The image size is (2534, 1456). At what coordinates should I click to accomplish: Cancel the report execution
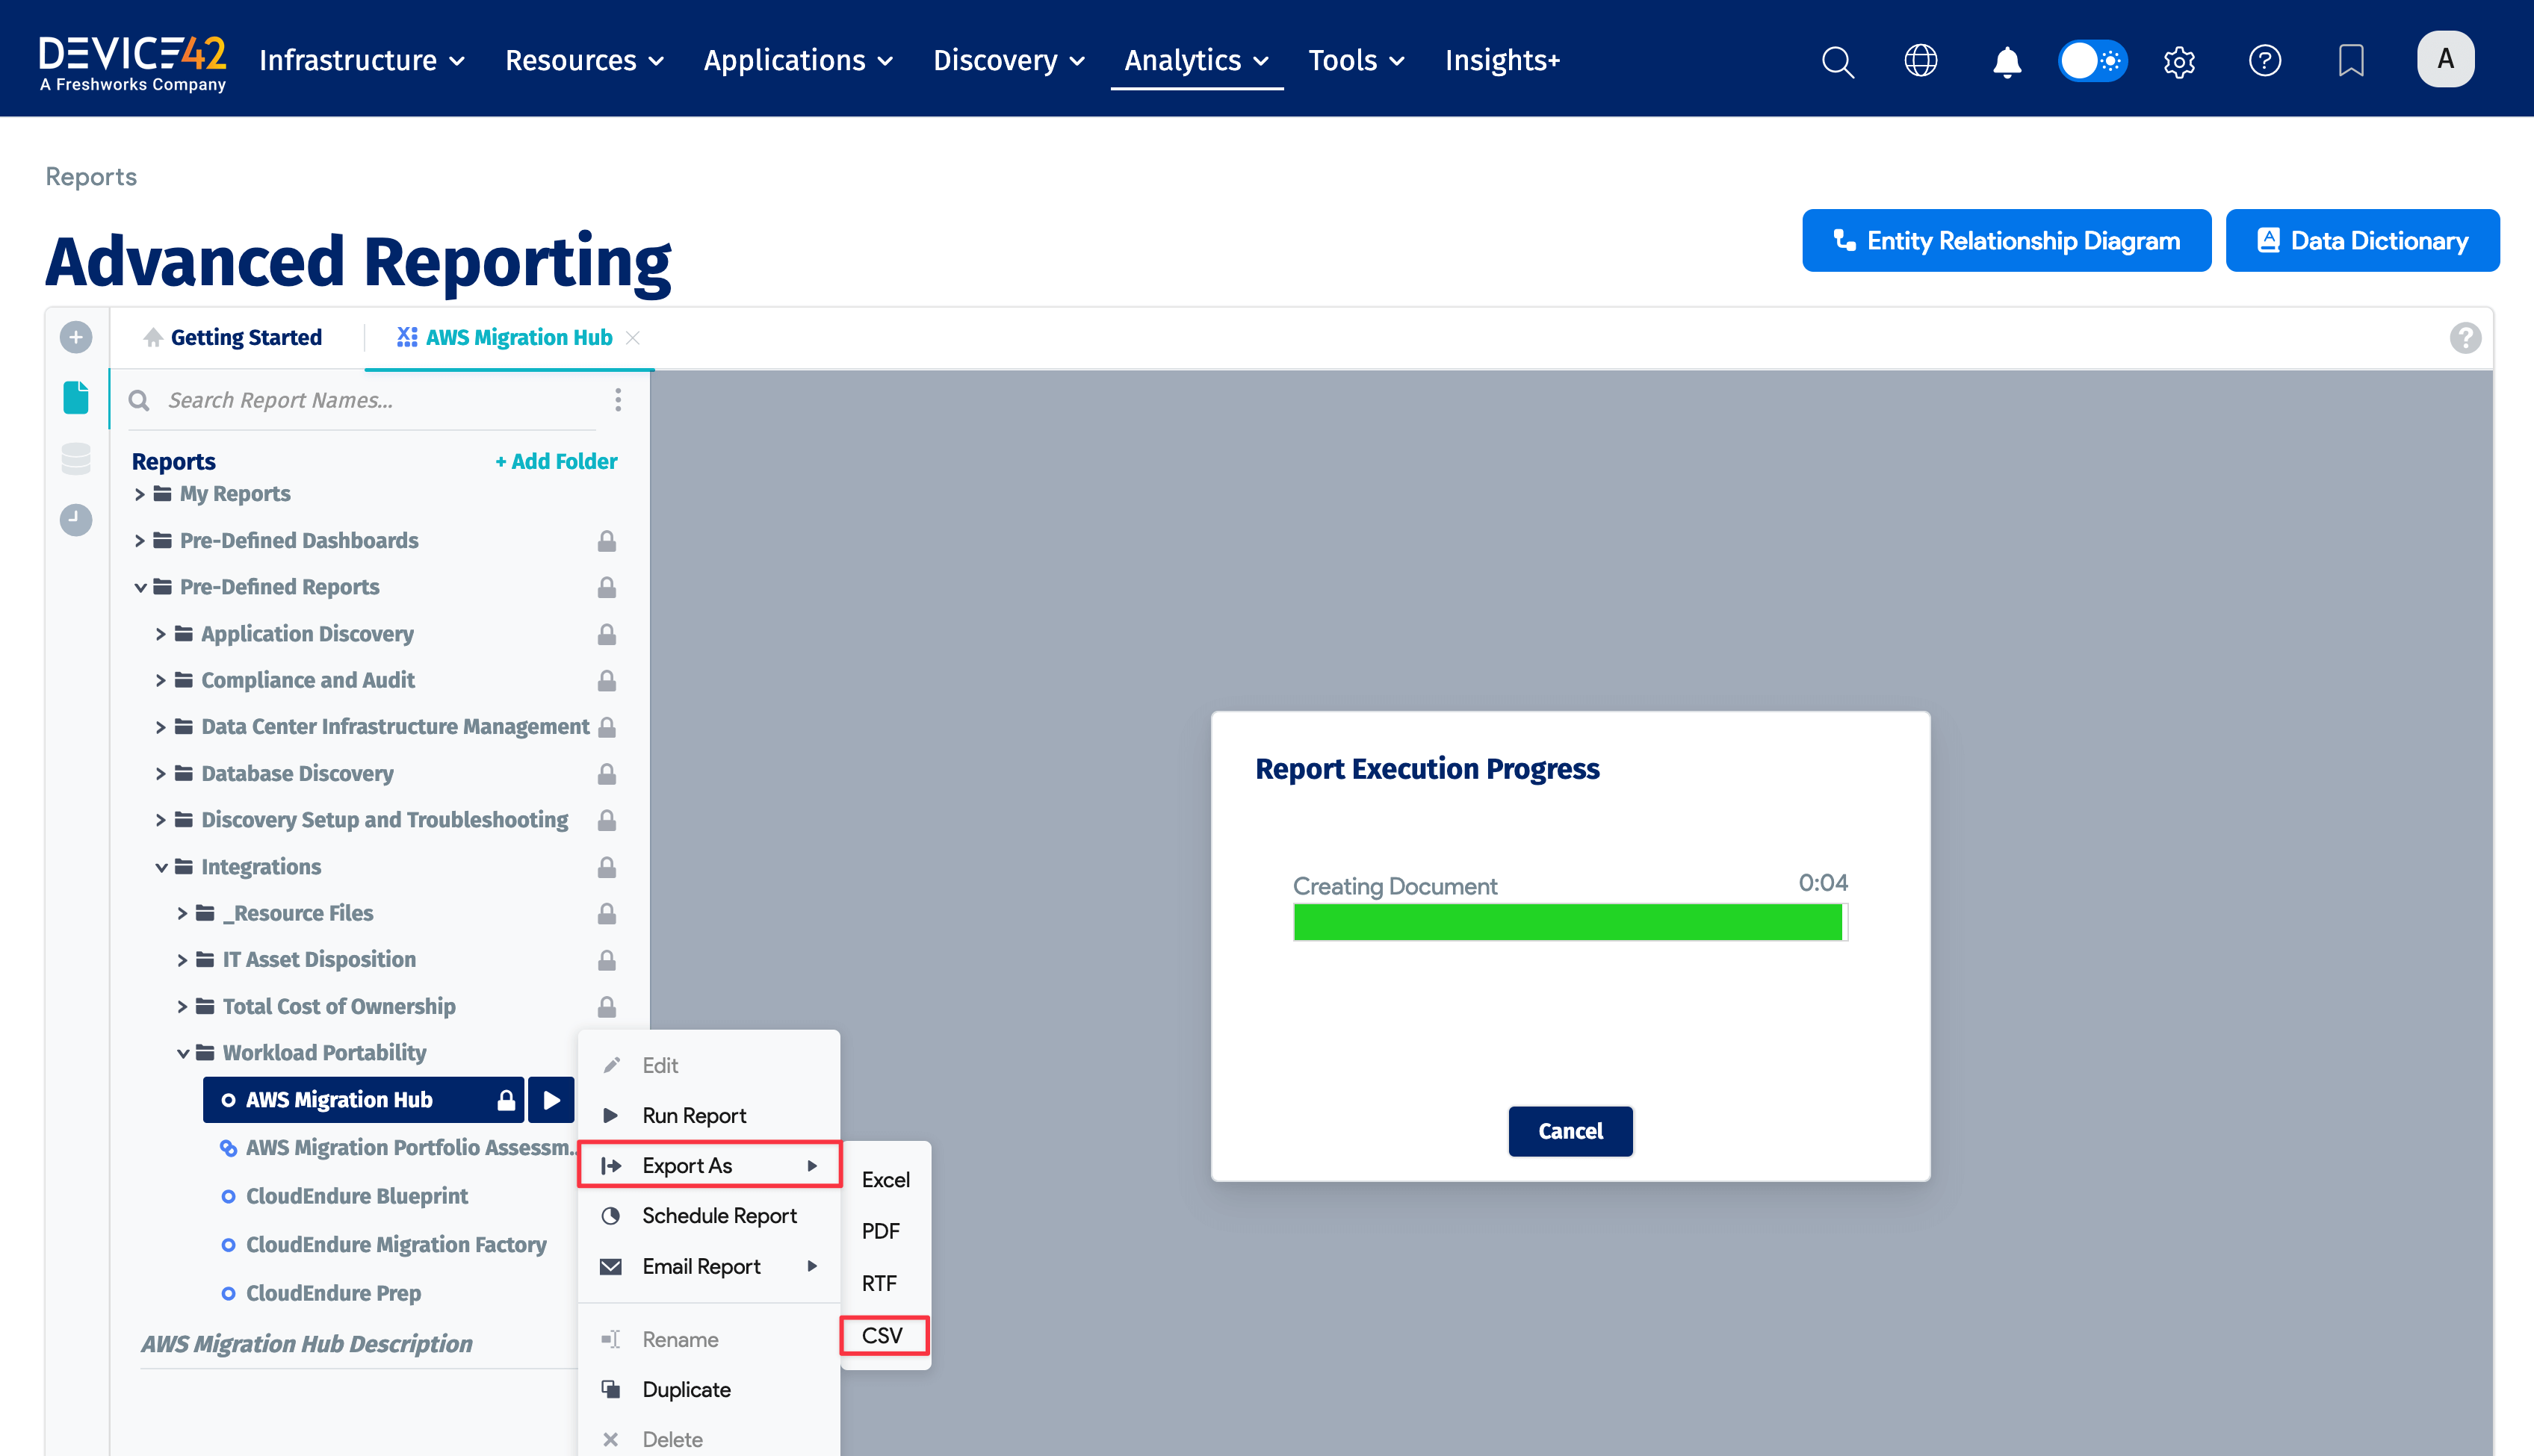tap(1570, 1131)
